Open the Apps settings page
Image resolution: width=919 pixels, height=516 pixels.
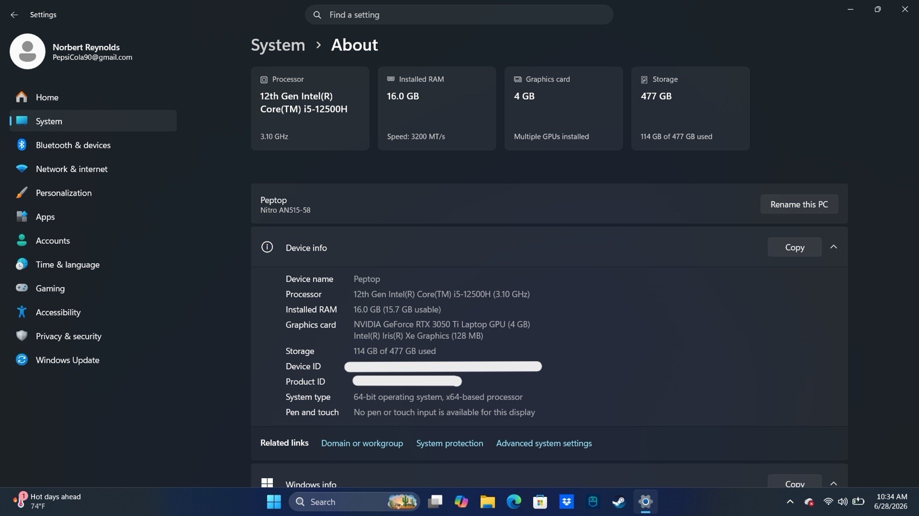(93, 217)
